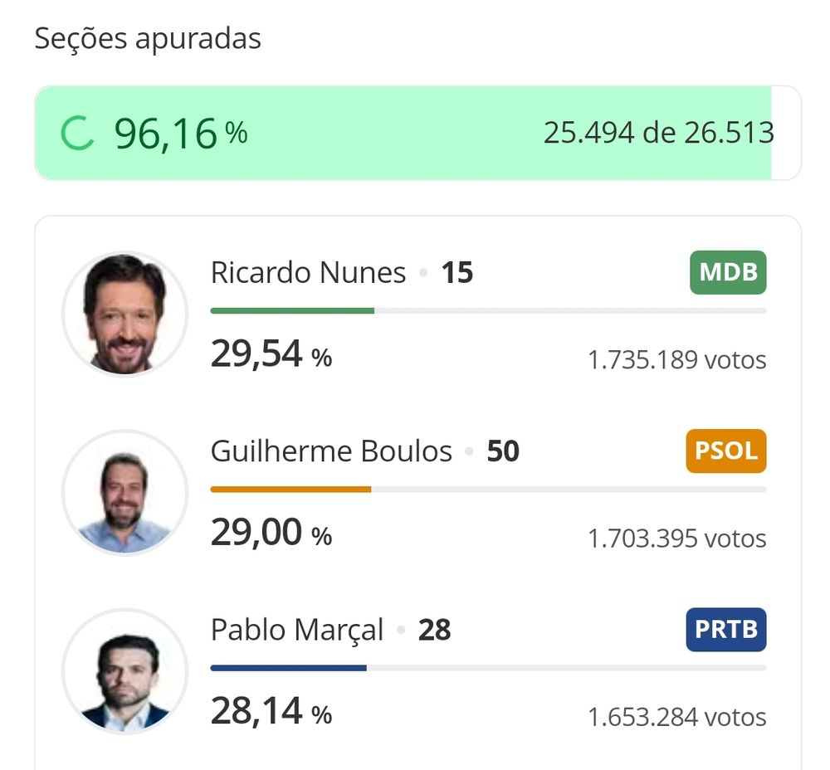This screenshot has height=770, width=830.
Task: Click the Pablo Marçal candidate name
Action: coord(297,630)
